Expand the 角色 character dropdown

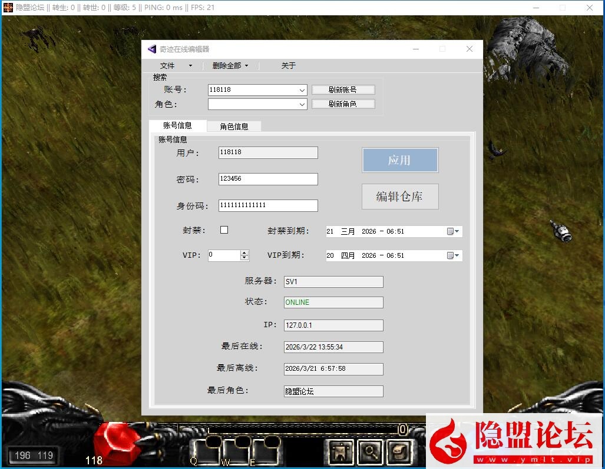click(302, 104)
